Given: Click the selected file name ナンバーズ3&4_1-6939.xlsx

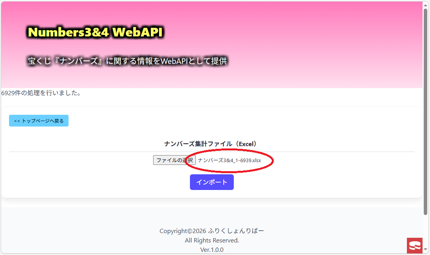Looking at the screenshot, I should tap(229, 161).
